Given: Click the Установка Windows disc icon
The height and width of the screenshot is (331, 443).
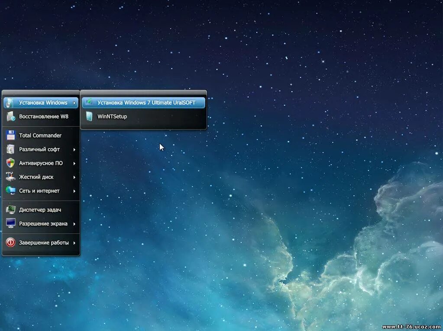Looking at the screenshot, I should pyautogui.click(x=10, y=102).
